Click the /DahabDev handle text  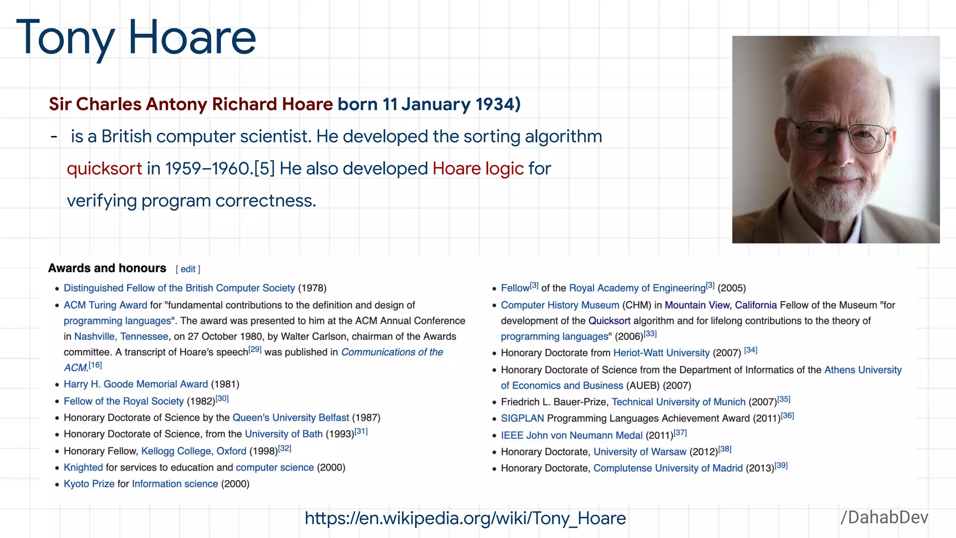[x=884, y=517]
